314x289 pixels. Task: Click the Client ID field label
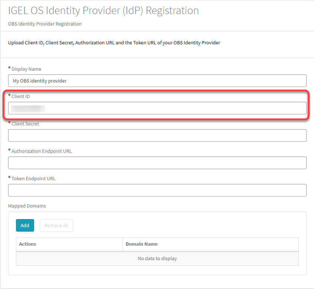(21, 96)
